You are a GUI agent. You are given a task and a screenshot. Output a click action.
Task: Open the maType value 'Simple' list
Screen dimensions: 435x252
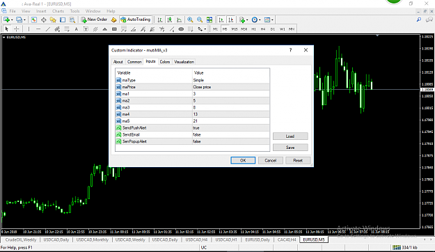pyautogui.click(x=231, y=80)
